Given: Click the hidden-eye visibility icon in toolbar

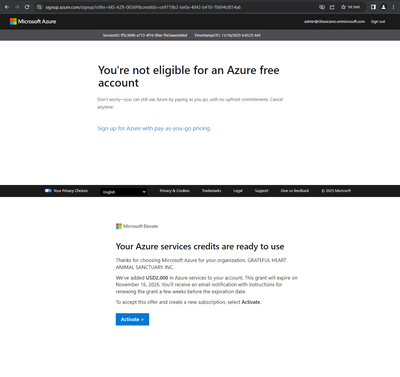Looking at the screenshot, I should point(322,7).
